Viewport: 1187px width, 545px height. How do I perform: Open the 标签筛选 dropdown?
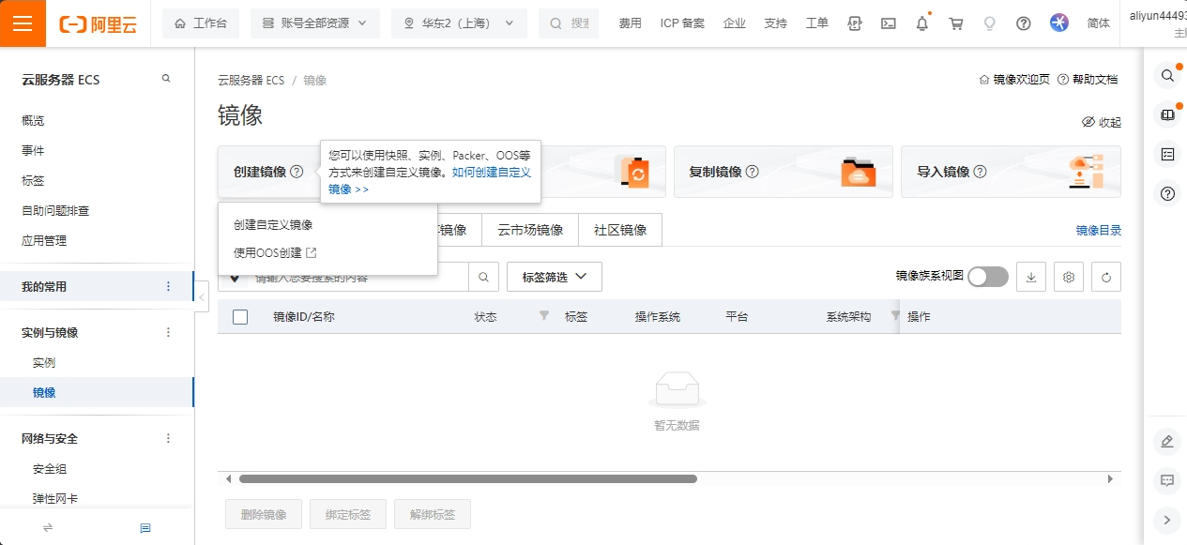pos(554,277)
